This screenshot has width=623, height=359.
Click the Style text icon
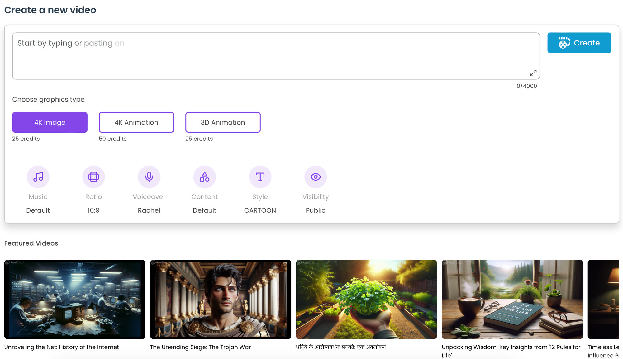(260, 177)
